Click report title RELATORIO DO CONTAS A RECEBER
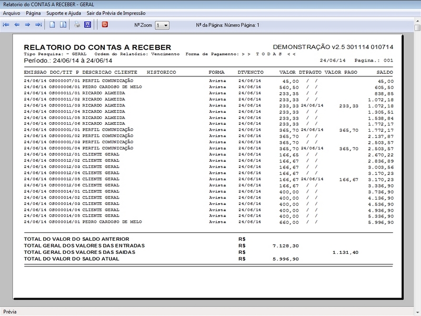421x316 pixels. point(97,47)
